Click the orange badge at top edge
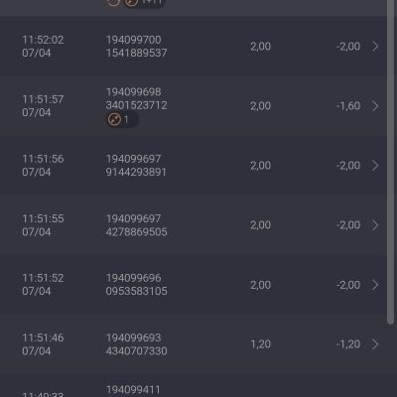Viewport: 397px width, 397px height. pyautogui.click(x=144, y=3)
